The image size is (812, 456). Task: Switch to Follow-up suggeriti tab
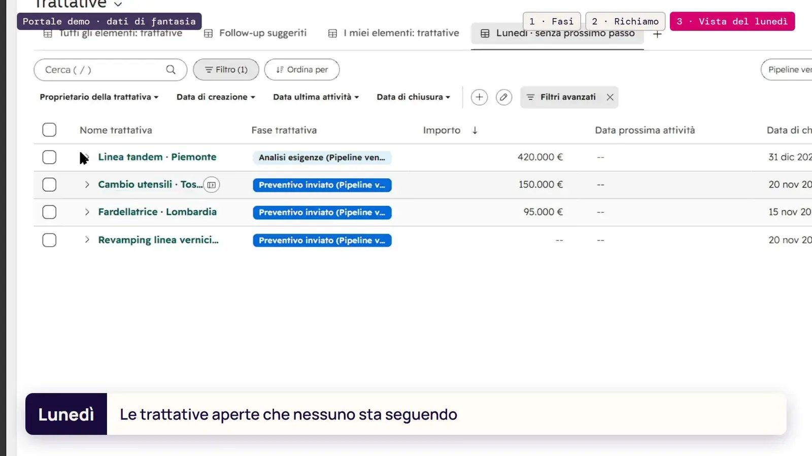(x=255, y=33)
